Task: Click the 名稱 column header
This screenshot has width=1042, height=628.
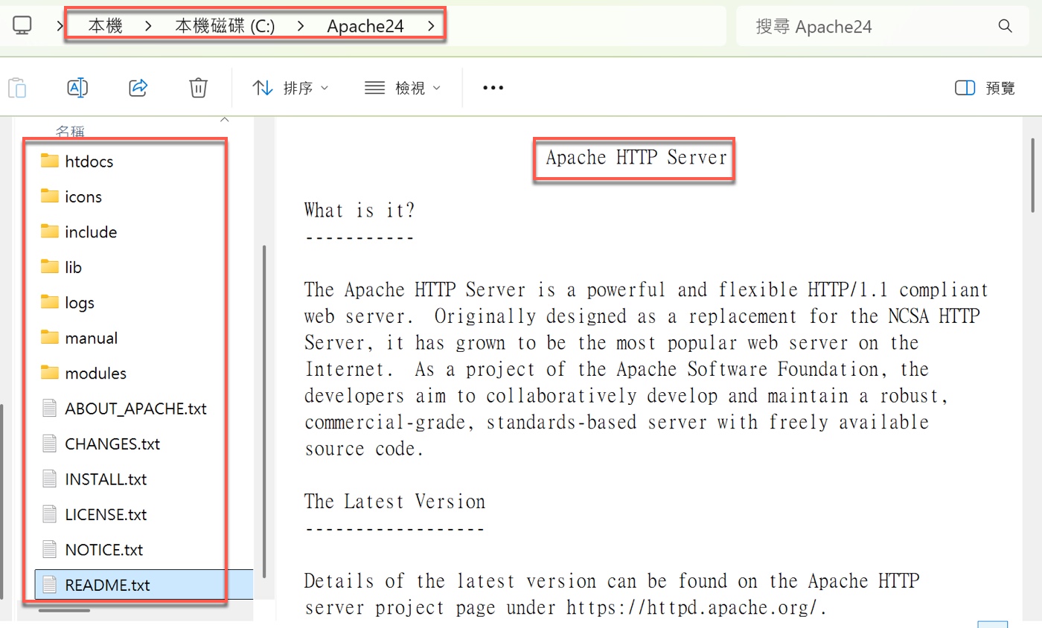Action: 71,131
